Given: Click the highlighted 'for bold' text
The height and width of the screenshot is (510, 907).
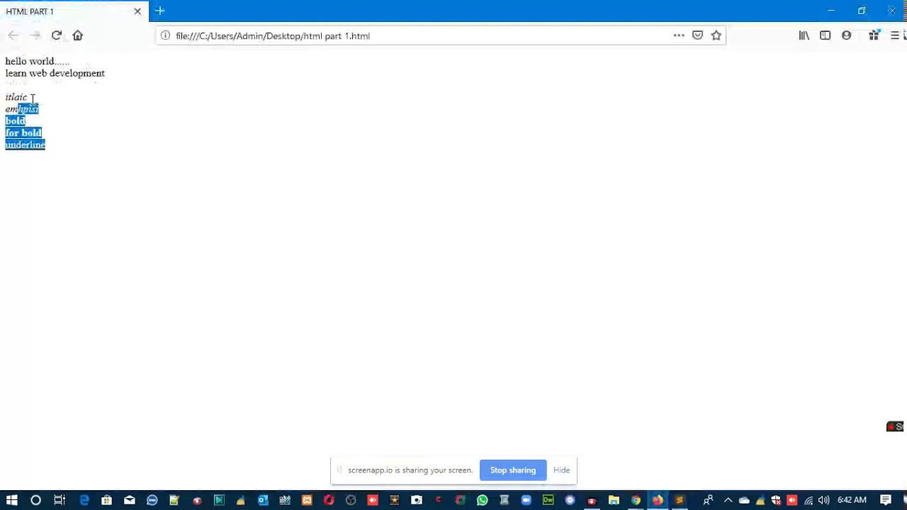Looking at the screenshot, I should point(23,132).
